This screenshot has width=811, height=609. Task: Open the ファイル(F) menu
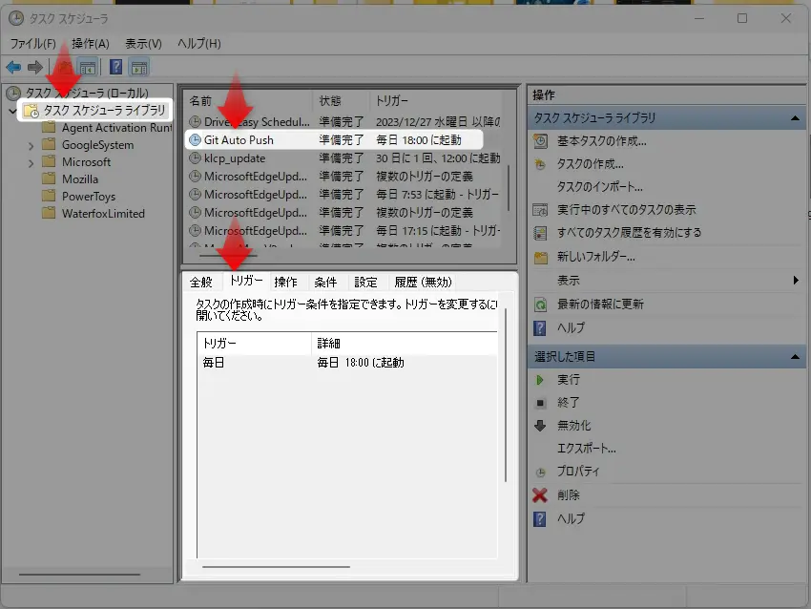coord(32,44)
